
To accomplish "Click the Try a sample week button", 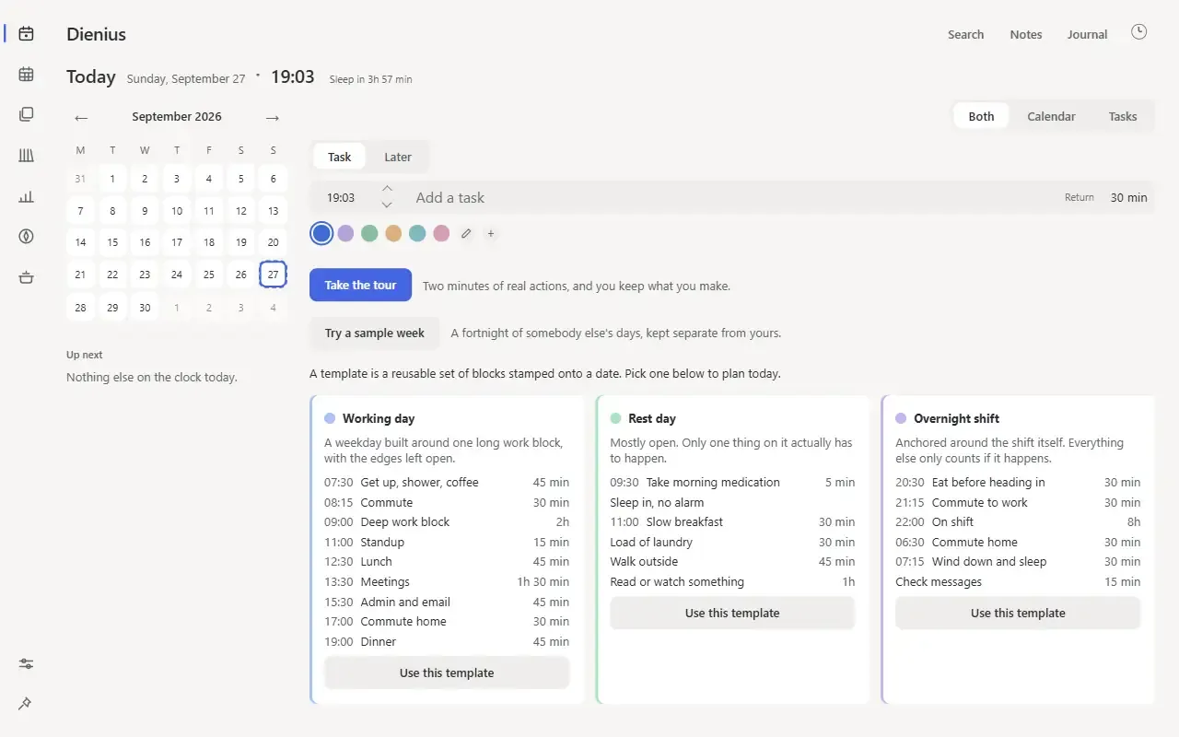I will [x=375, y=333].
